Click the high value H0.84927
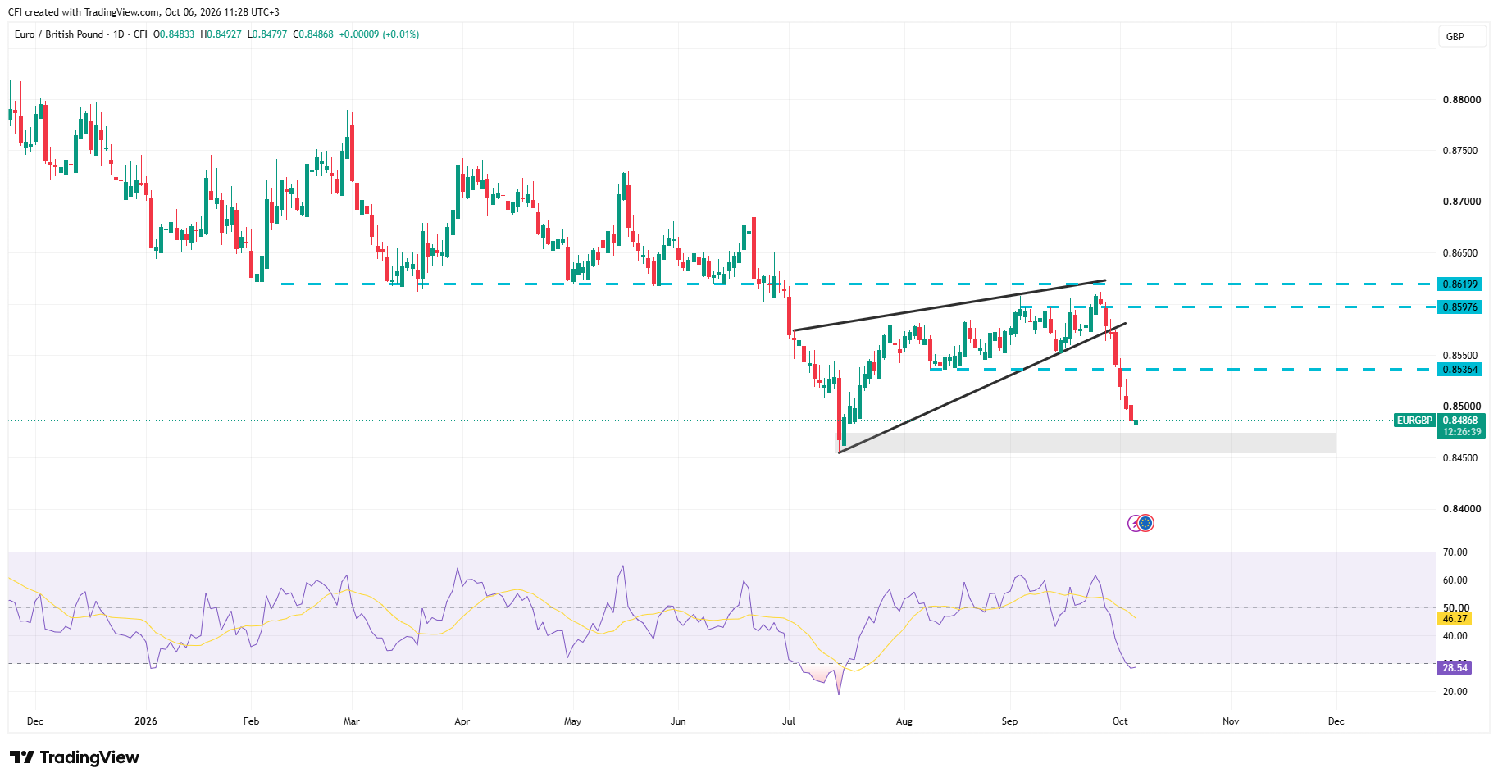1498x782 pixels. tap(221, 34)
